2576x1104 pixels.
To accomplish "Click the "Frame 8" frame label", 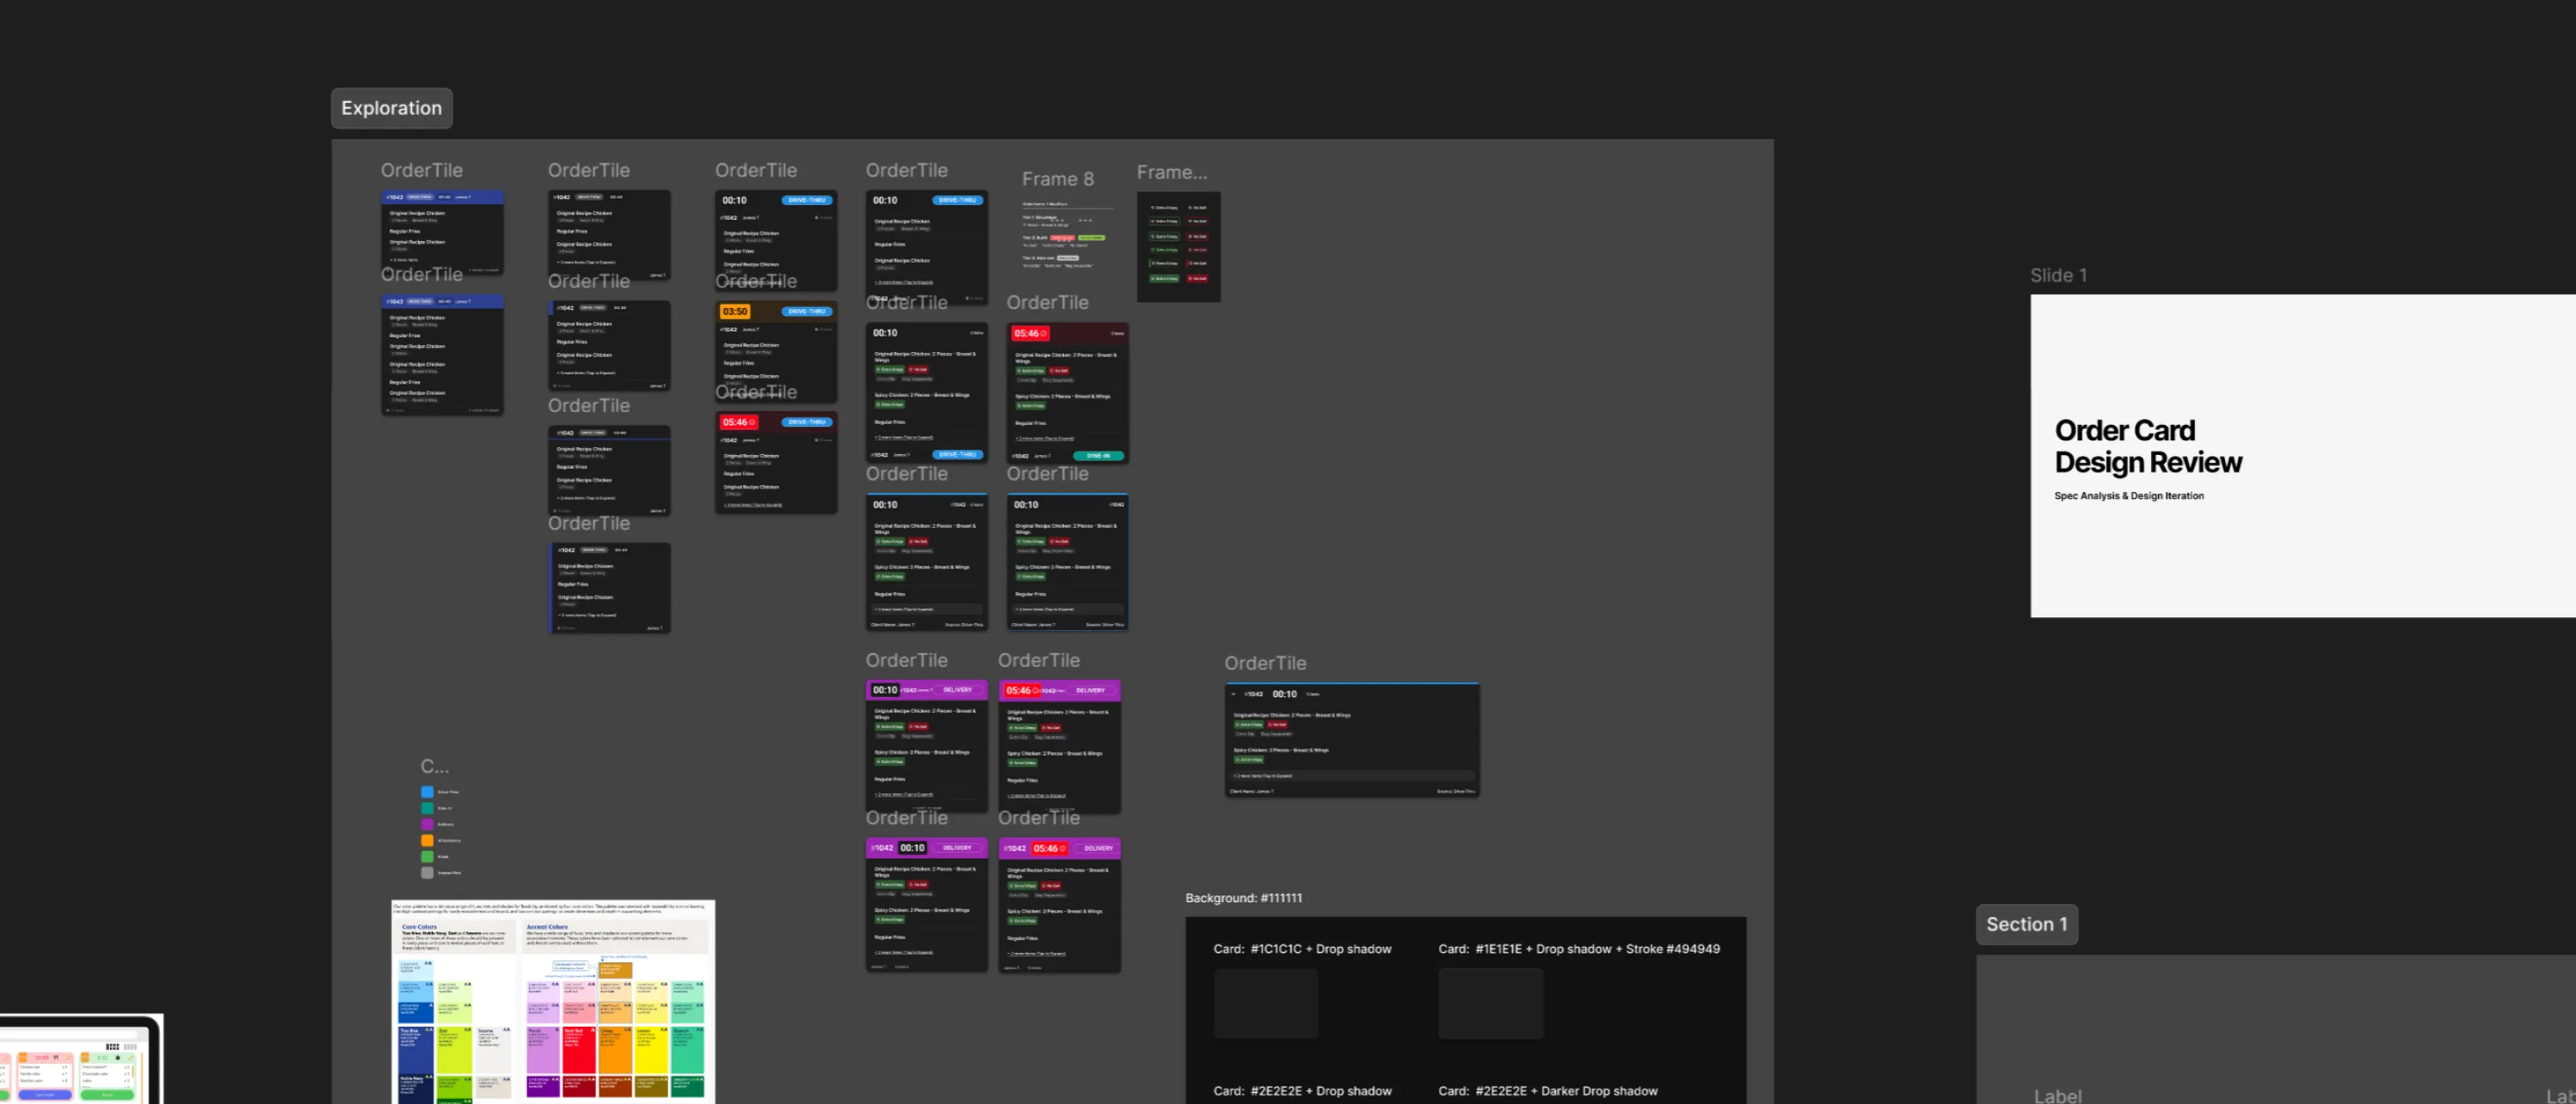I will (1057, 179).
